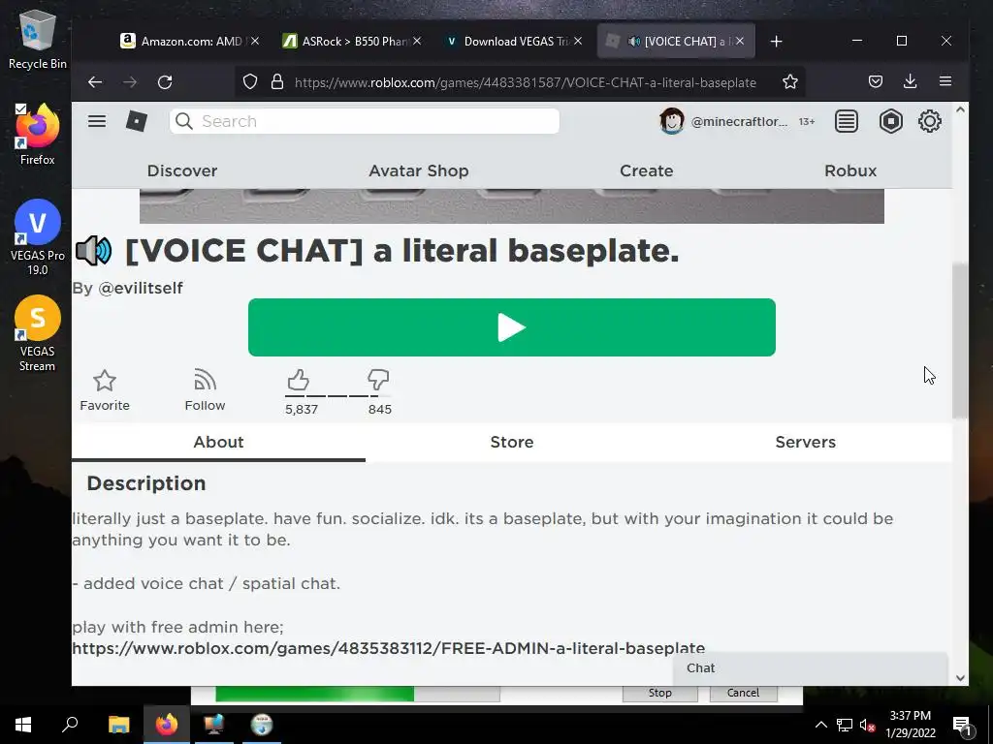Open the Firefox application menu
Screen dimensions: 993x744
coord(945,81)
